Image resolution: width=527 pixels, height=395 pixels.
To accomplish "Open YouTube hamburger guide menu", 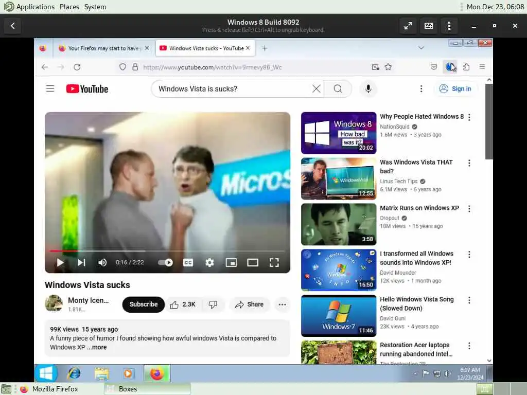I will coord(50,88).
